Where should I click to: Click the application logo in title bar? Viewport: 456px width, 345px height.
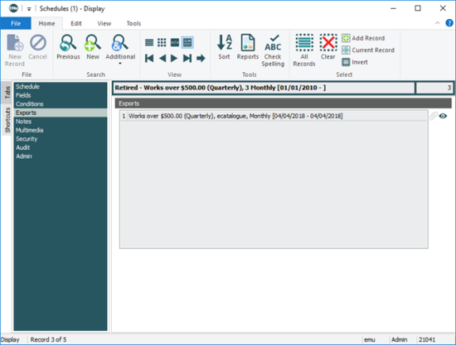coord(13,8)
